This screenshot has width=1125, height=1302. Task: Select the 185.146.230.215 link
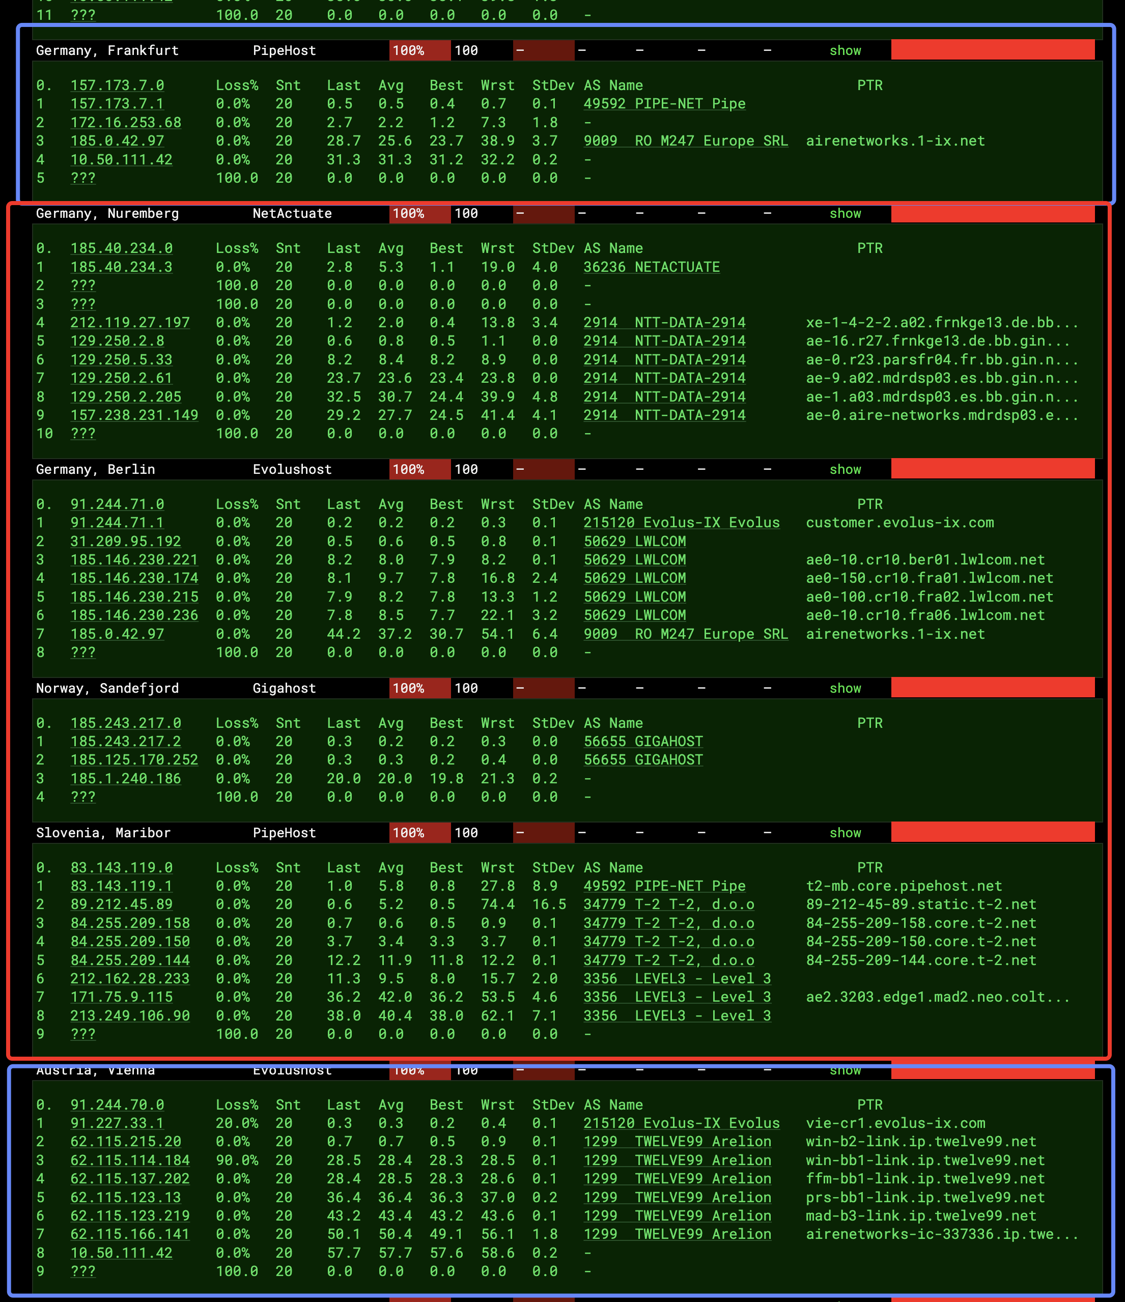(134, 597)
